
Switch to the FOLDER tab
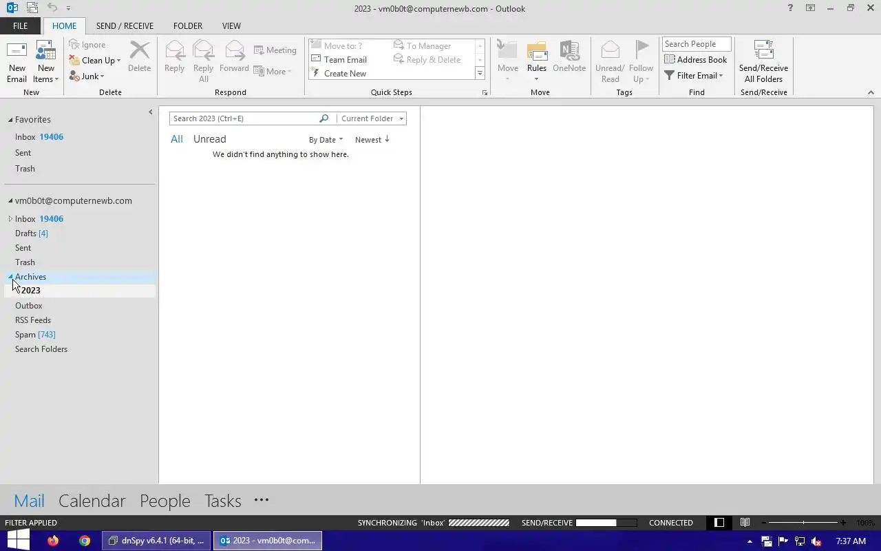pos(188,26)
